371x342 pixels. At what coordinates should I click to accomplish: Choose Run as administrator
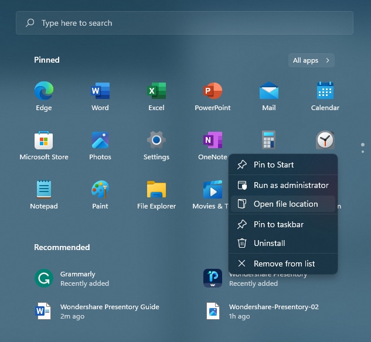[x=283, y=185]
